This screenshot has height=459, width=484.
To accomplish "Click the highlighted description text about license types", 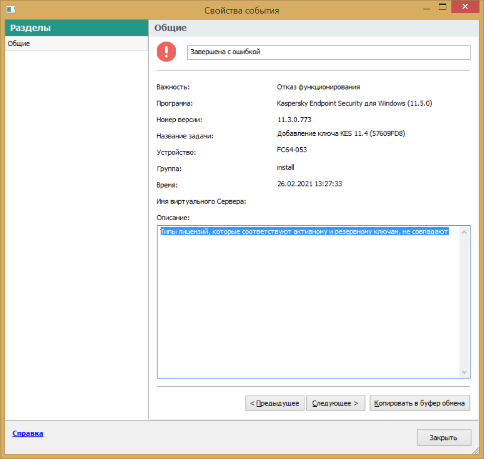I will (x=304, y=231).
